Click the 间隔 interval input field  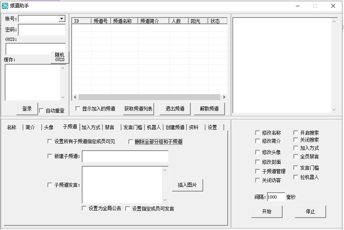tap(276, 197)
